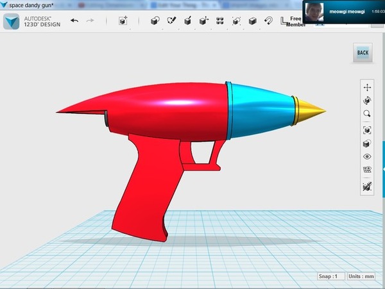The height and width of the screenshot is (289, 385).
Task: Select the blue section of the gun model
Action: [259, 108]
